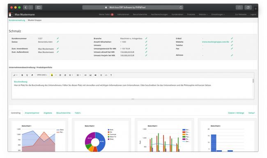This screenshot has height=158, width=267.
Task: Open the www.mustergruppe.com website link
Action: (215, 42)
